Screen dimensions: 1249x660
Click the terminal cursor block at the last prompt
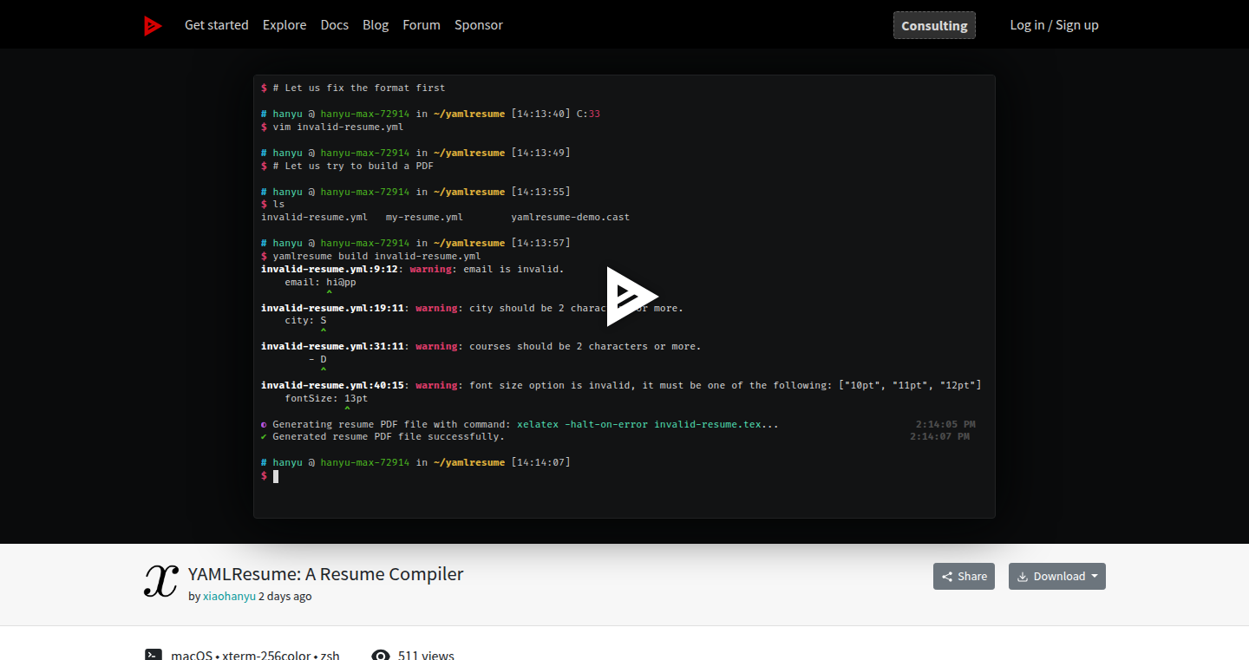tap(276, 476)
